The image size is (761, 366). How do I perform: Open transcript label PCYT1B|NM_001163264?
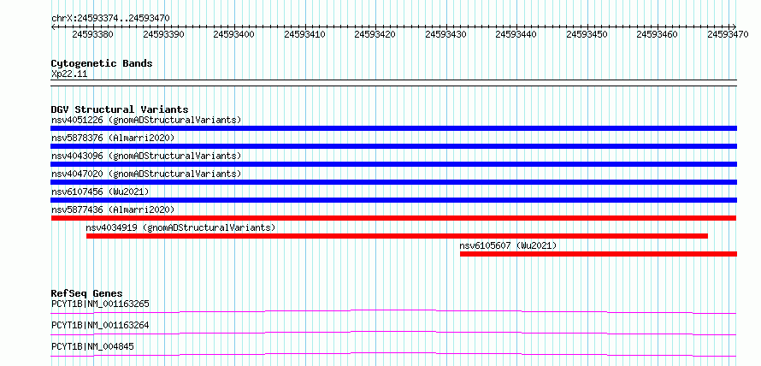coord(100,326)
